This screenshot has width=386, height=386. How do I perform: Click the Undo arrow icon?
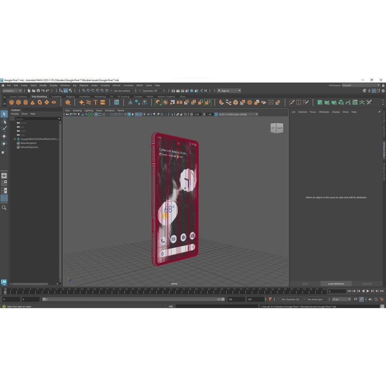(43, 90)
